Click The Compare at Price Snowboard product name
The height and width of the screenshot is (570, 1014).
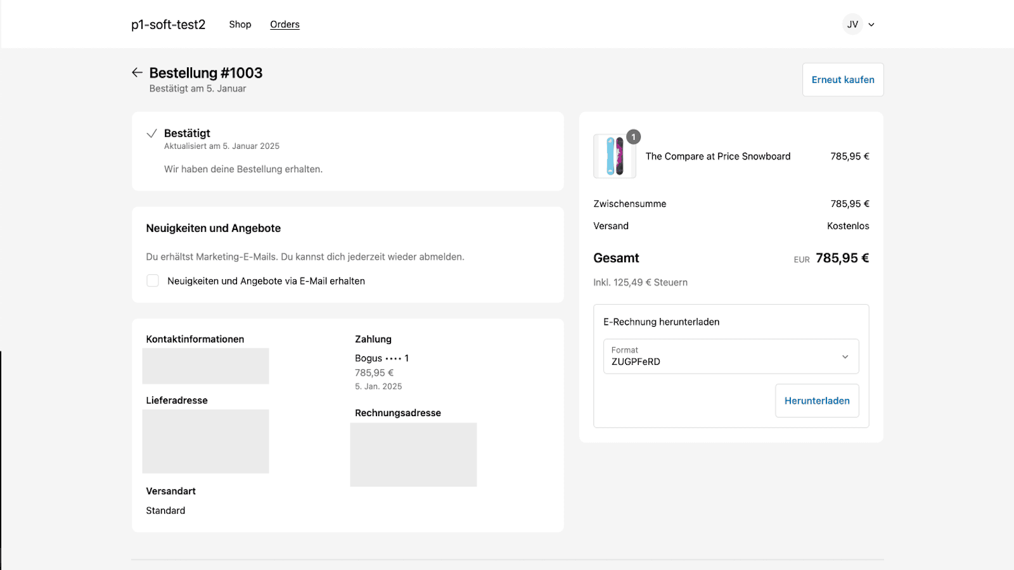click(x=718, y=156)
